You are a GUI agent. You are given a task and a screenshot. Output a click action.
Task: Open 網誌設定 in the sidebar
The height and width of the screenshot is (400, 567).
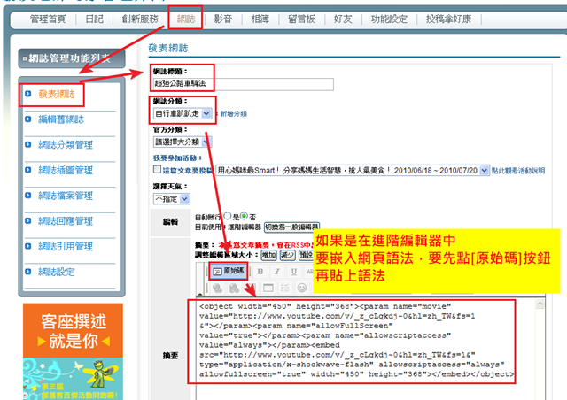[57, 272]
